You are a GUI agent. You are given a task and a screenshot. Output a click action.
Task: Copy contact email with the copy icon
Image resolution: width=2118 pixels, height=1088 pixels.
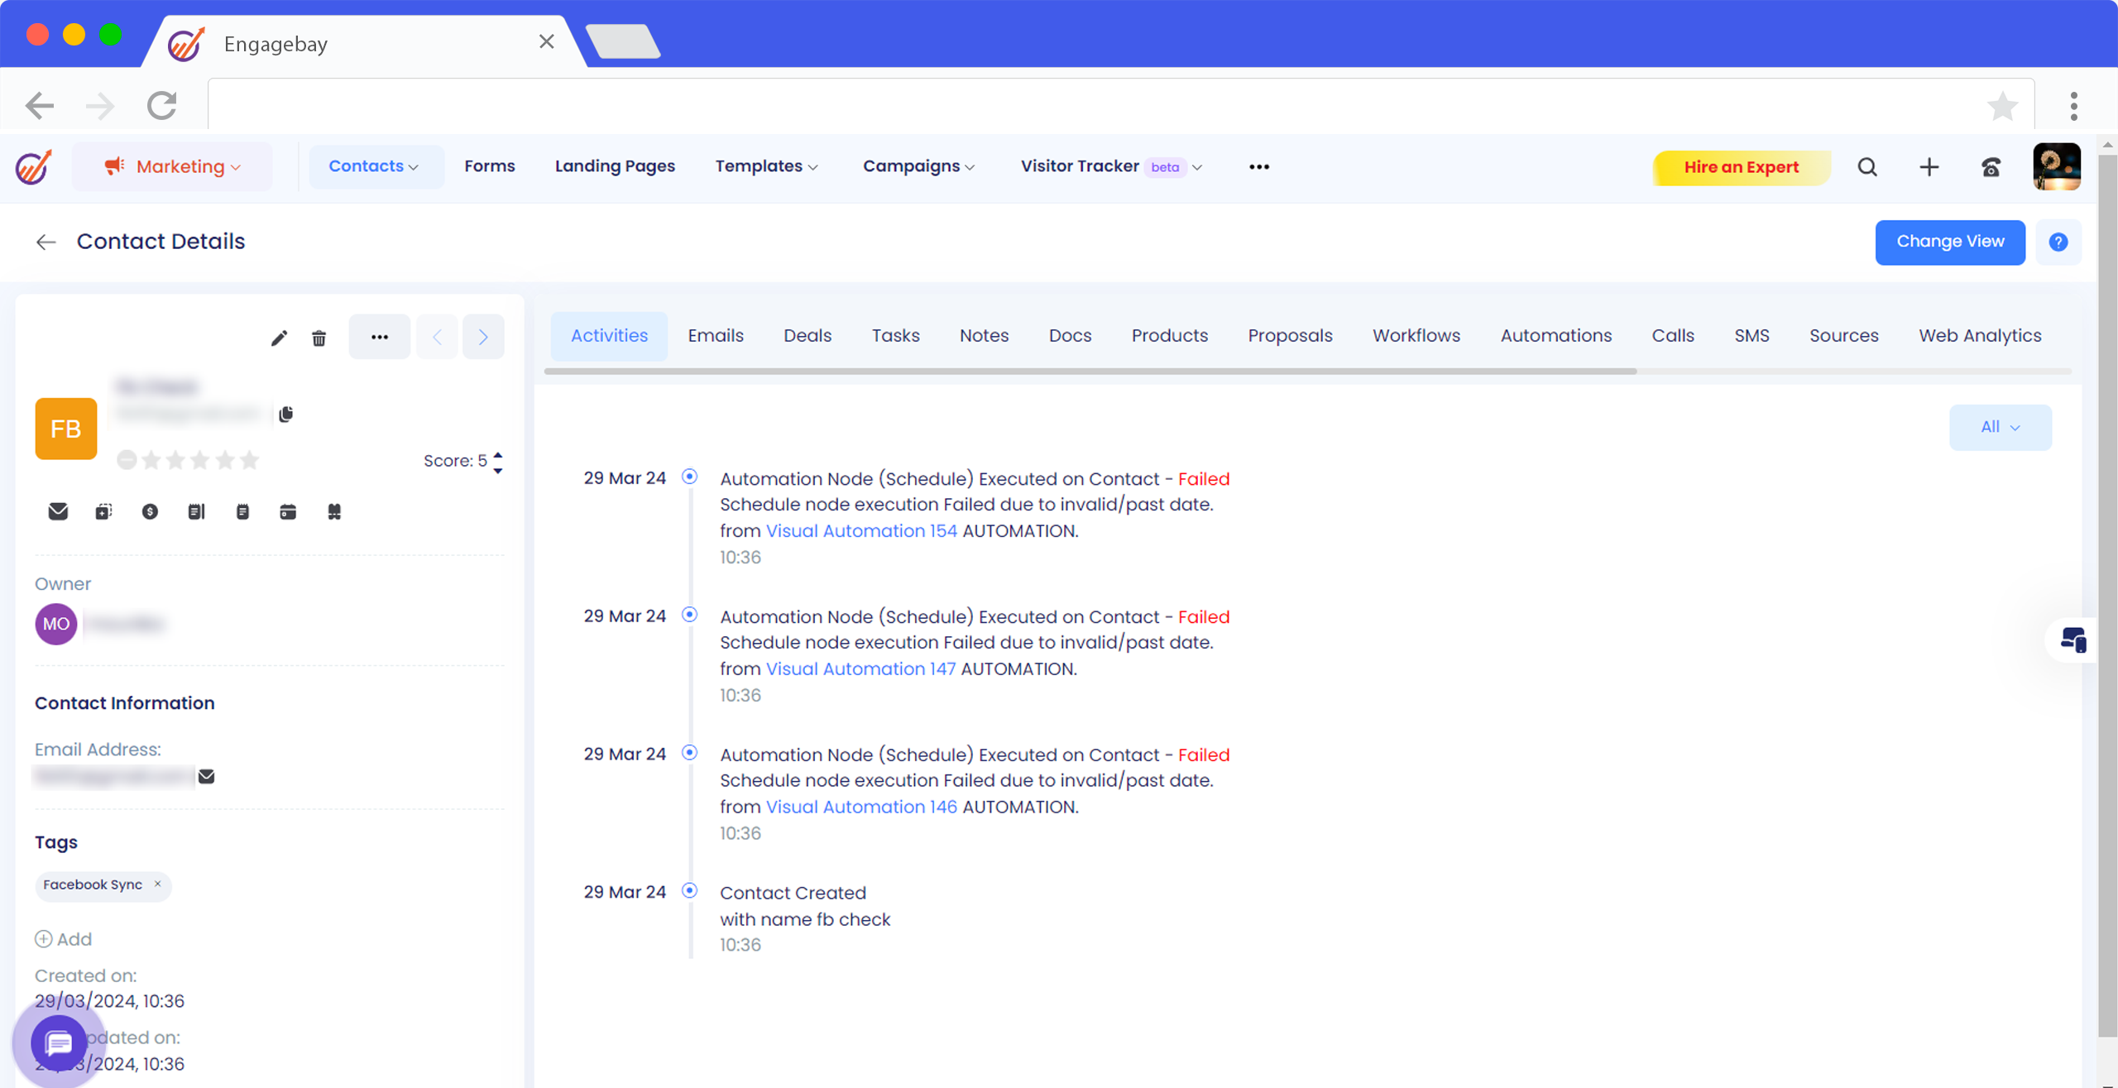pyautogui.click(x=286, y=414)
